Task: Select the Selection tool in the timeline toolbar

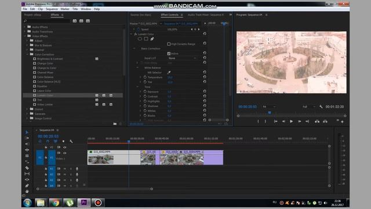Action: pyautogui.click(x=27, y=132)
